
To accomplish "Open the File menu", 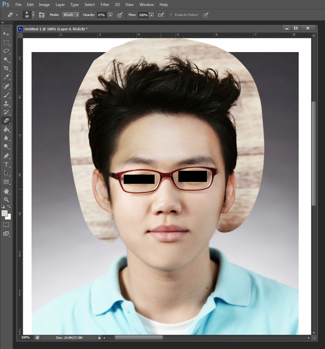I will (x=19, y=5).
